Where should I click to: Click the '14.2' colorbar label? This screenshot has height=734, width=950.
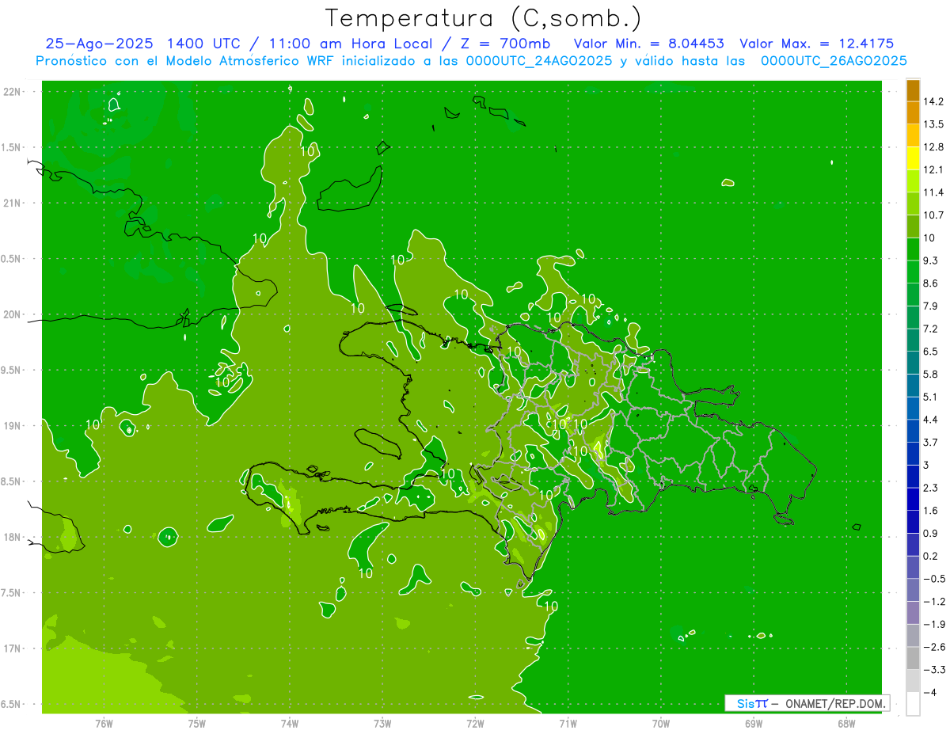point(934,101)
